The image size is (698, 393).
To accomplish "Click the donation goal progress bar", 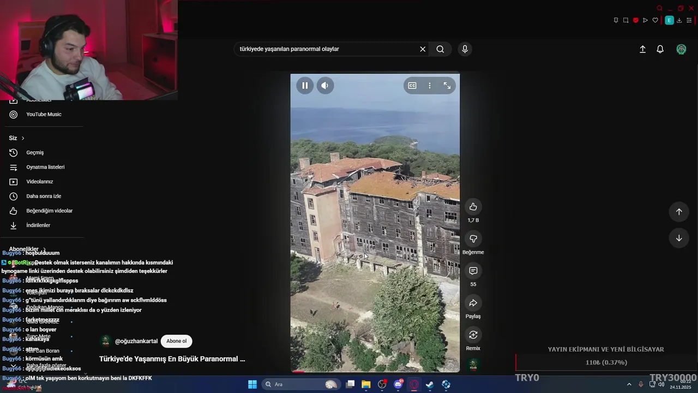I will coord(606,362).
